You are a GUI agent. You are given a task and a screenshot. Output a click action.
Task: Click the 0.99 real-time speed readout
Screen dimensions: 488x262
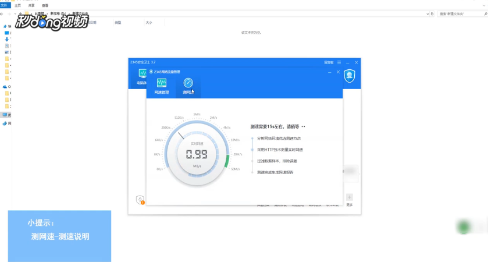tap(197, 154)
